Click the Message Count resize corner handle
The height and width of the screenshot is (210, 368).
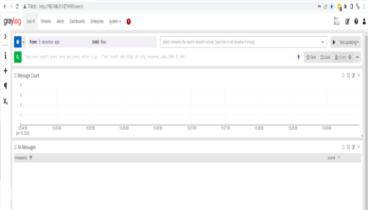point(362,135)
